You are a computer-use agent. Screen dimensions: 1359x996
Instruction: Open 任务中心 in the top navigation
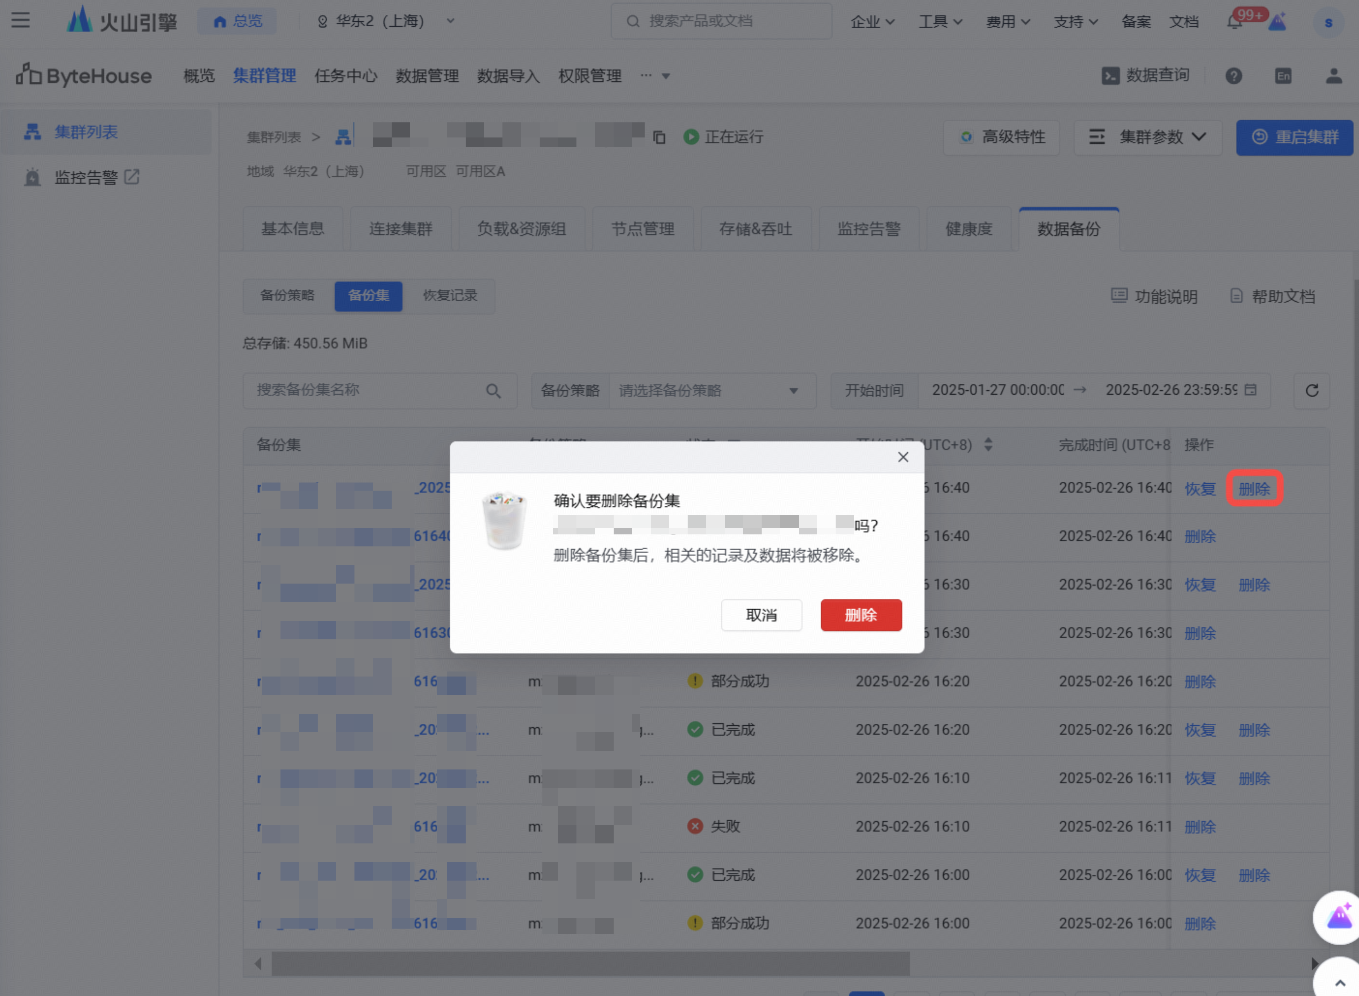(x=346, y=76)
